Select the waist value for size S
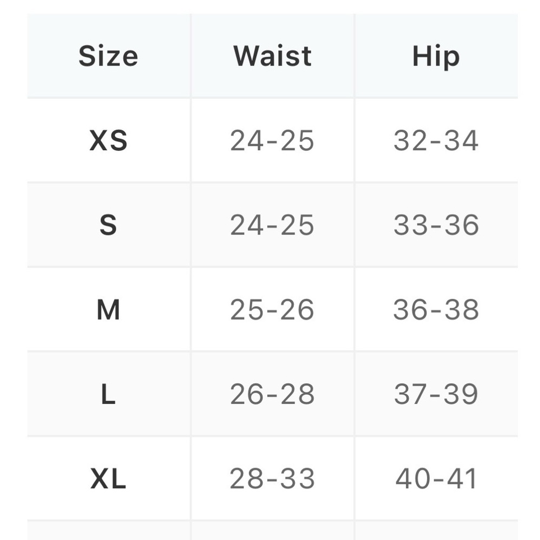 (272, 225)
